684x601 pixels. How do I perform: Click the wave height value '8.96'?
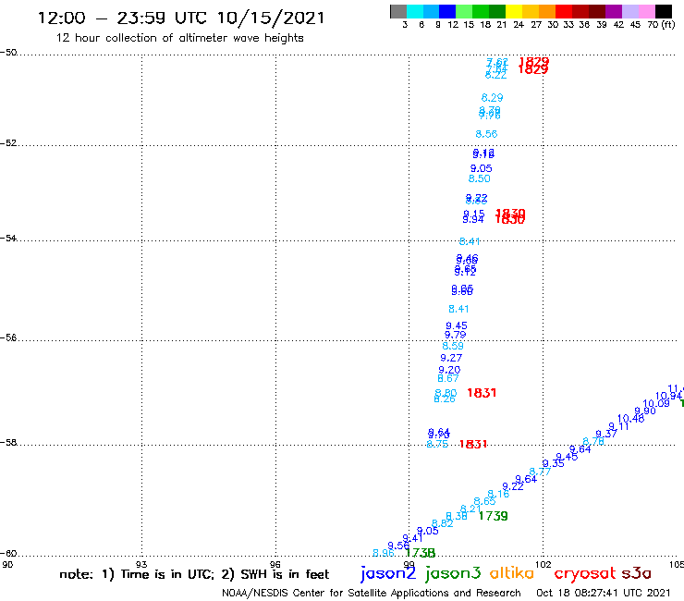tap(384, 553)
